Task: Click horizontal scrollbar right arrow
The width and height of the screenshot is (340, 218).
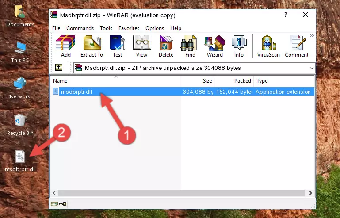Action: [x=310, y=193]
